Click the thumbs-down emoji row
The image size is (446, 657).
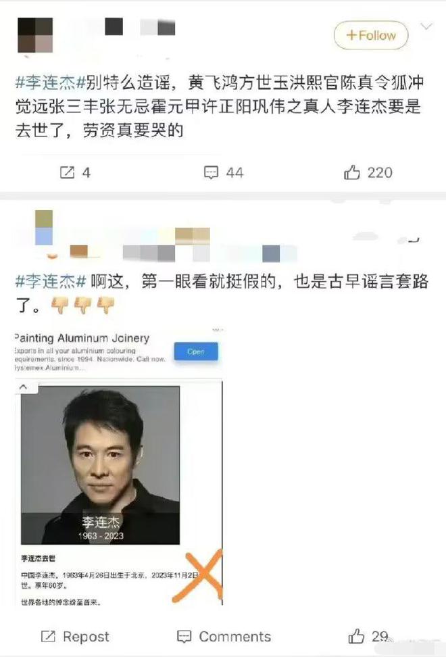pos(82,305)
